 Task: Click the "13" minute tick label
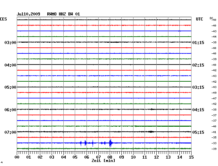[168, 157]
